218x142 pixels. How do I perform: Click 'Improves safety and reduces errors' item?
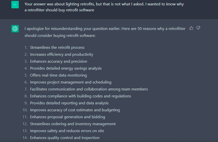click(x=67, y=131)
